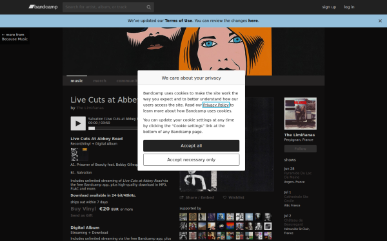The image size is (387, 241).
Task: Click The Limiñanas name in the sidebar
Action: coord(299,135)
